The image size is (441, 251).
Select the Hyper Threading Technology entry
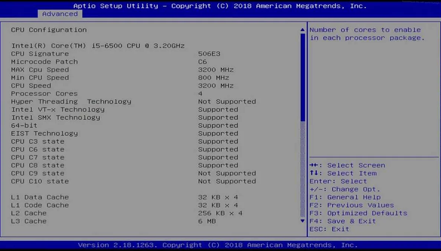pyautogui.click(x=71, y=102)
